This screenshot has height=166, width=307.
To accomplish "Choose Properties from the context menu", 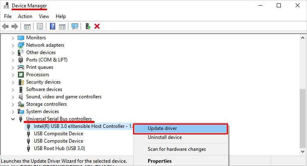I will [181, 161].
